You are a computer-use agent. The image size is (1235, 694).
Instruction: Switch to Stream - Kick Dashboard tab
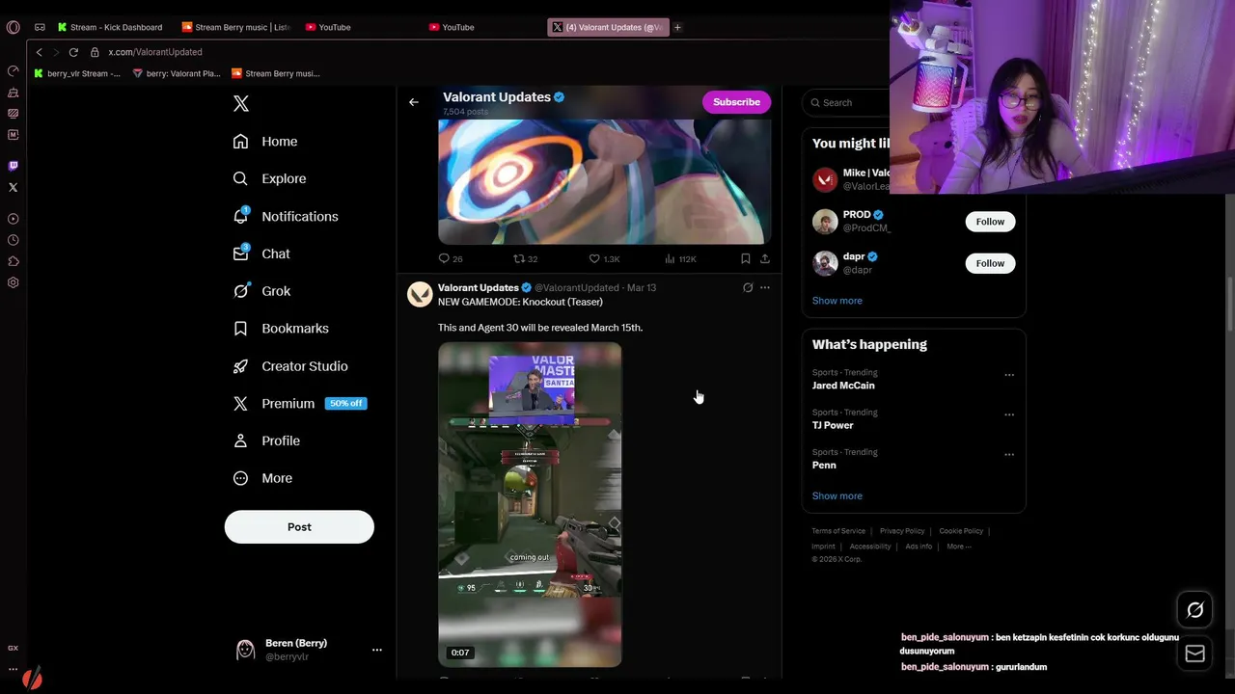pyautogui.click(x=110, y=27)
